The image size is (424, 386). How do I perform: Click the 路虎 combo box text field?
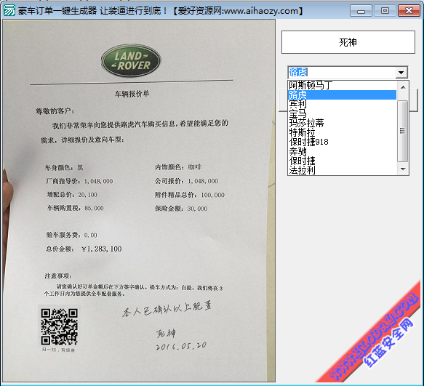pyautogui.click(x=342, y=73)
